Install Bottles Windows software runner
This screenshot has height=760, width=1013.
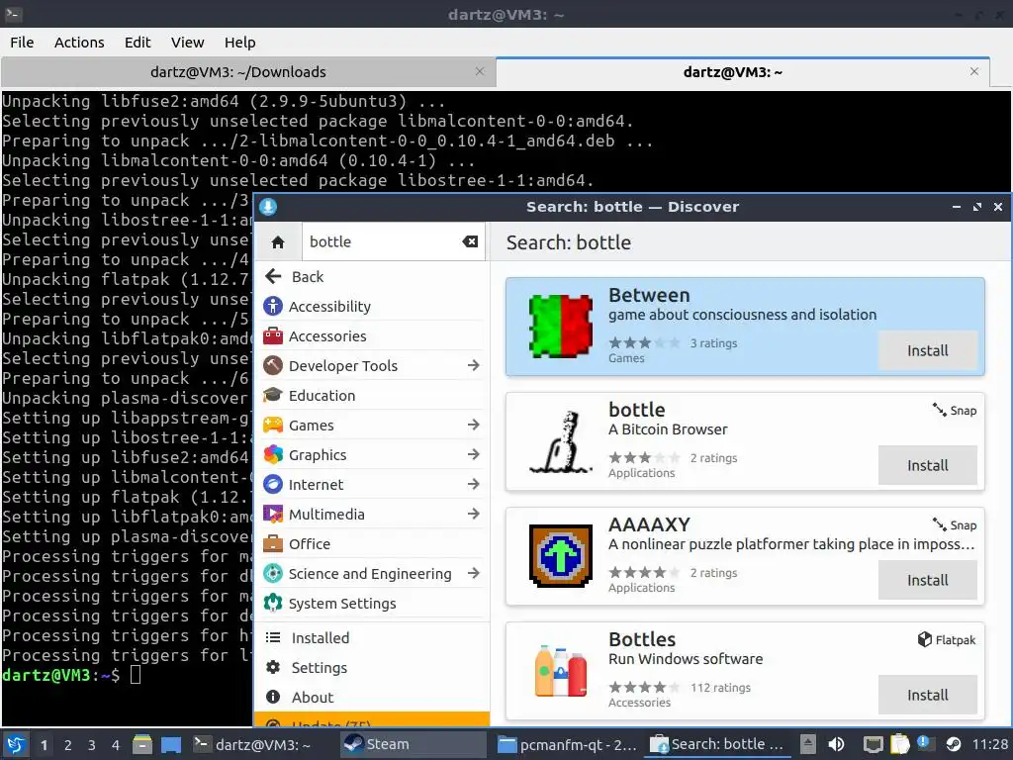tap(928, 695)
